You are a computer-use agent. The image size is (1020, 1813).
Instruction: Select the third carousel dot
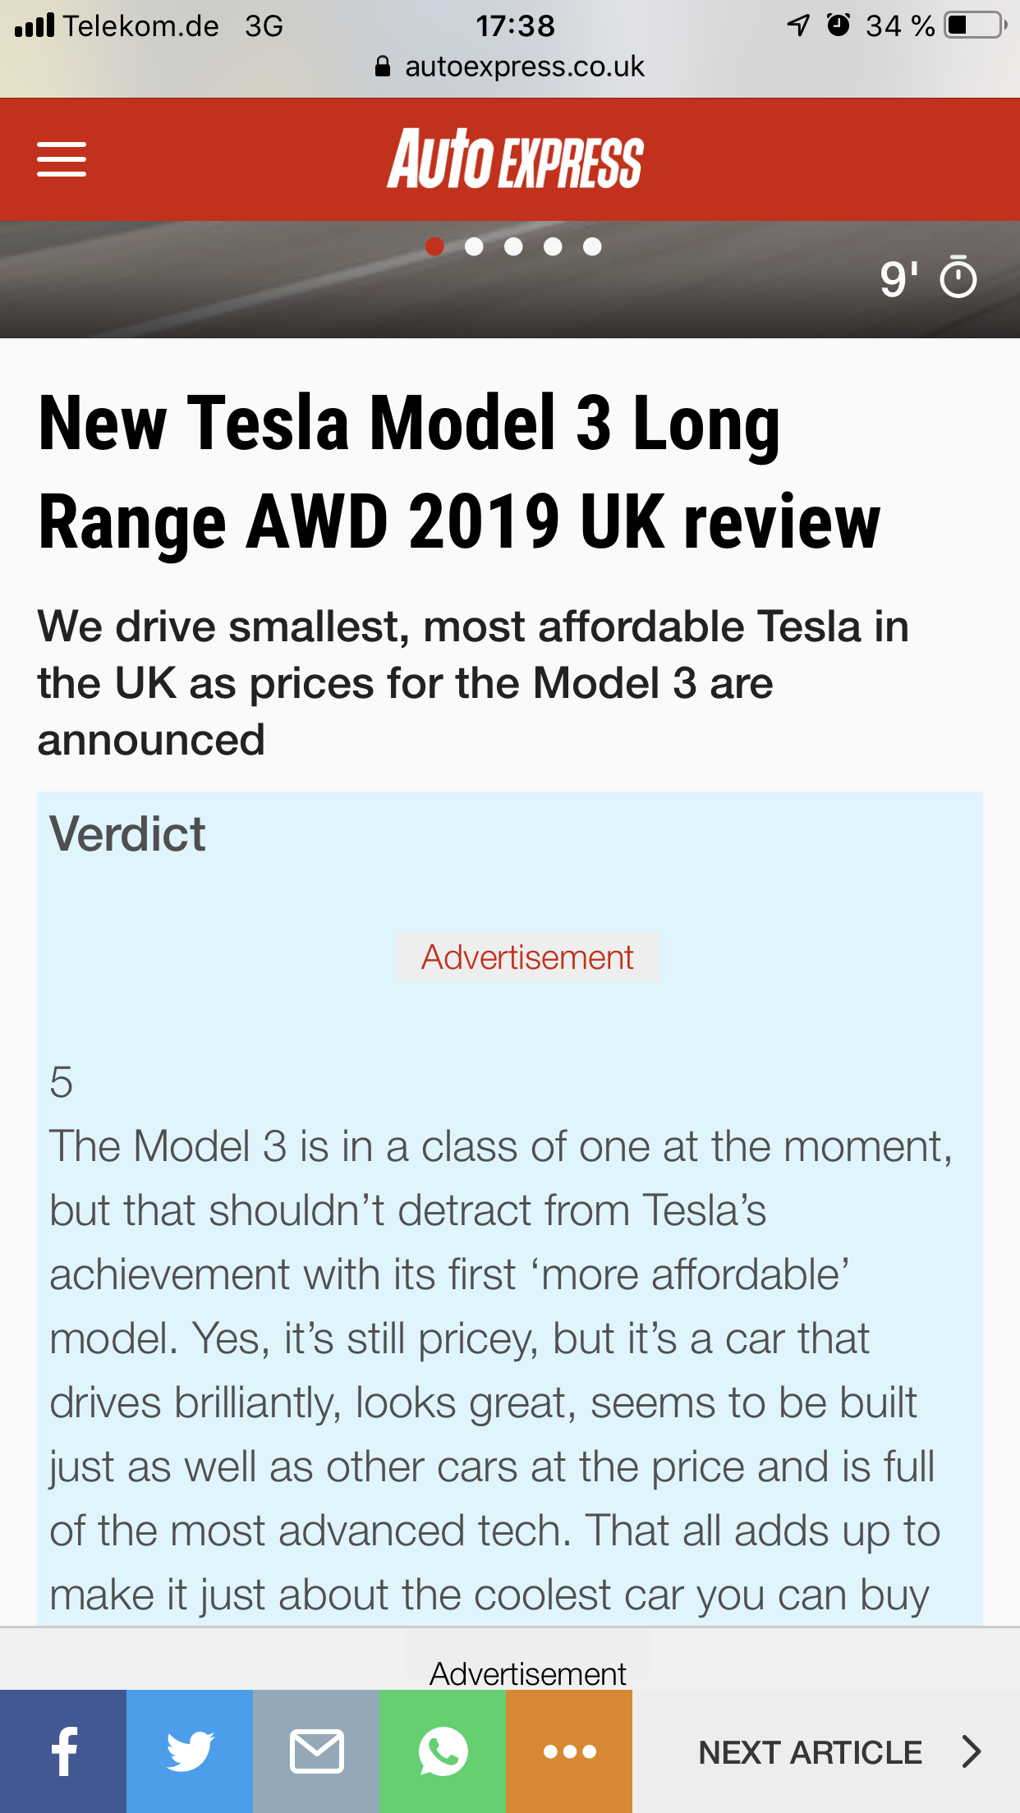pyautogui.click(x=513, y=246)
